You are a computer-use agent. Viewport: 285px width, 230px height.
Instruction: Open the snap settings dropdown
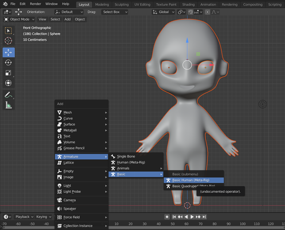pyautogui.click(x=198, y=12)
